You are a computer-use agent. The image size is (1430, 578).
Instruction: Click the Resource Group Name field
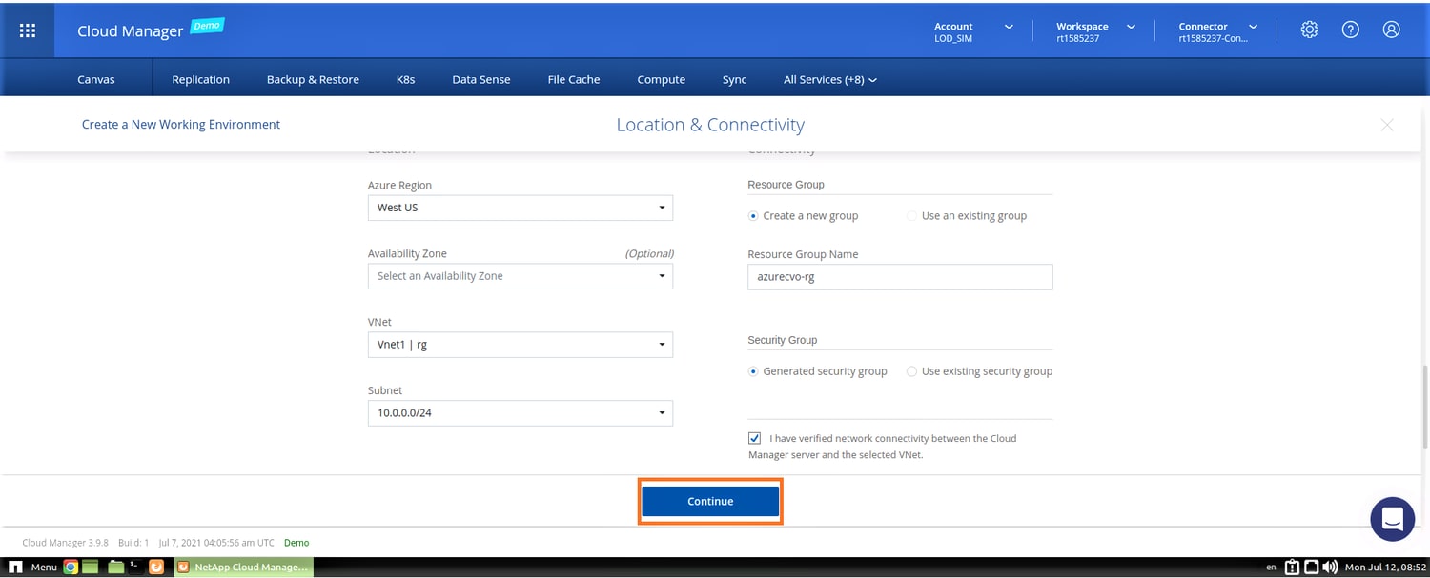[900, 277]
